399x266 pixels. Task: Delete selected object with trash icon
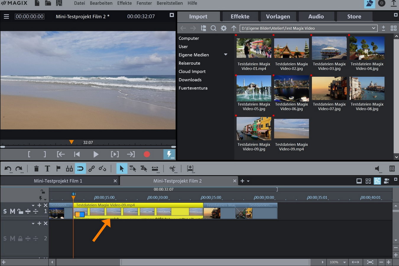pyautogui.click(x=36, y=169)
